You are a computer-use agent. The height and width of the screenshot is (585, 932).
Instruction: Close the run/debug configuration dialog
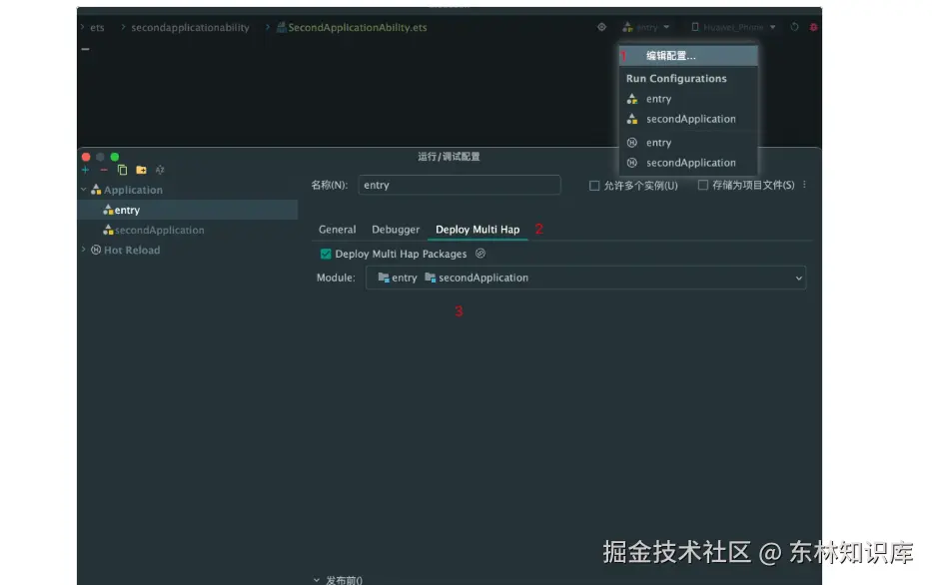point(86,157)
